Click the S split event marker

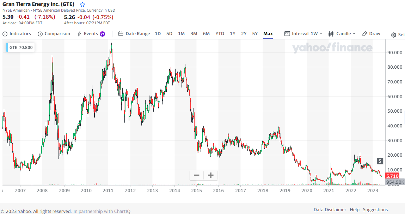tap(380, 161)
